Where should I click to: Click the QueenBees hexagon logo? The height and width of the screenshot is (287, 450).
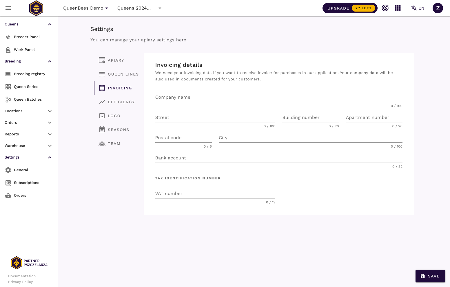point(36,8)
